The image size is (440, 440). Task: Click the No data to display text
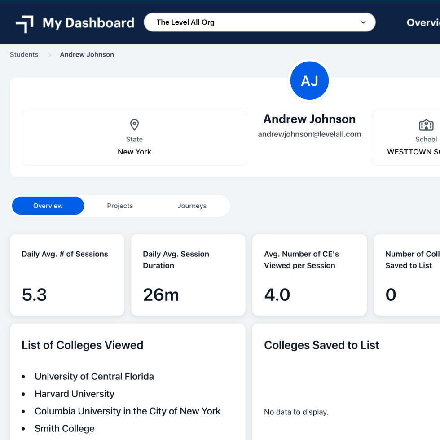pos(296,412)
